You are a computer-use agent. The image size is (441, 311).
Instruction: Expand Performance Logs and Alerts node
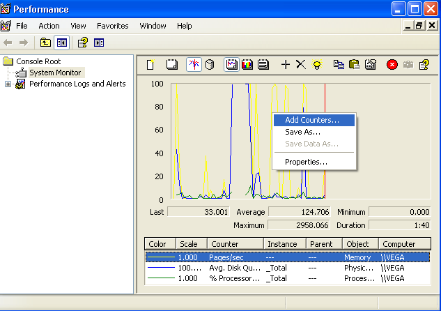[8, 84]
